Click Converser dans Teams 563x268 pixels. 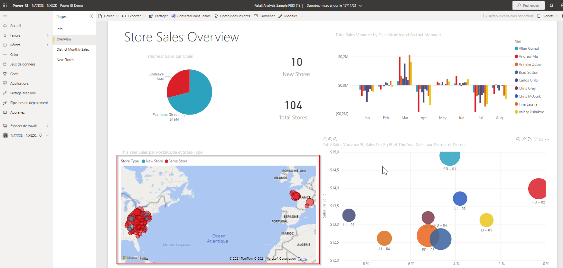191,16
